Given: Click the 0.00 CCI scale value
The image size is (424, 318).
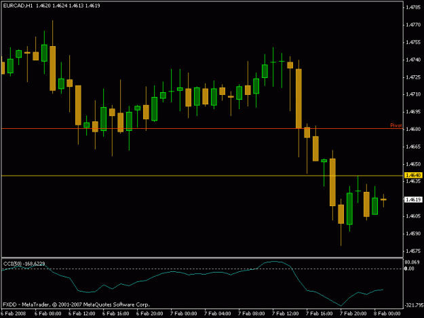Looking at the screenshot, I should point(409,269).
